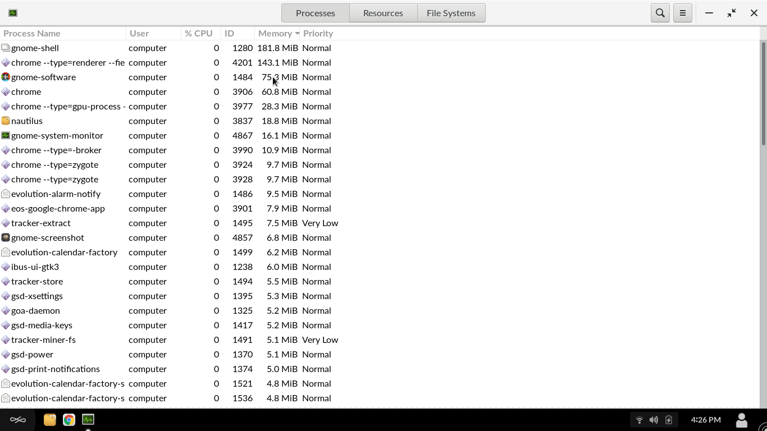Sort by the User column header
The width and height of the screenshot is (767, 431).
coord(154,33)
